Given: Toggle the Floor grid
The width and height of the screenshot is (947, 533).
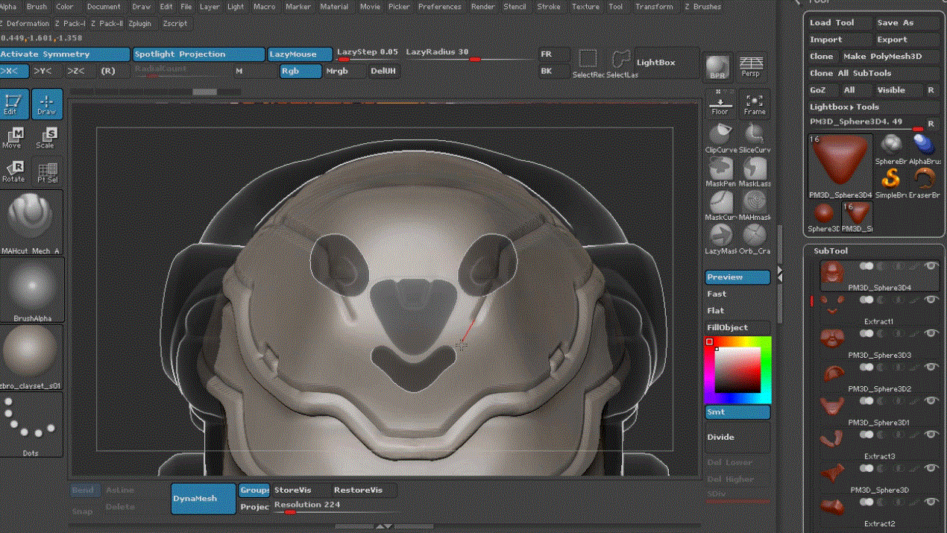Looking at the screenshot, I should point(720,104).
